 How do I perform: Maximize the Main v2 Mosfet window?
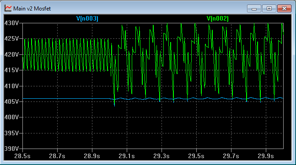[x=269, y=9]
